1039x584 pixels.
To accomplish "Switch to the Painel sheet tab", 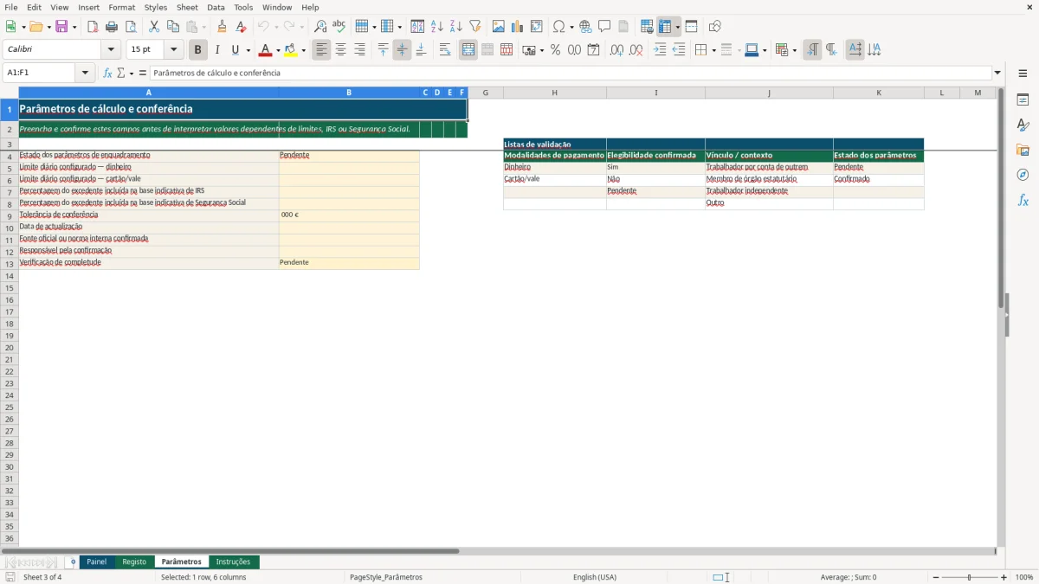I will [97, 562].
